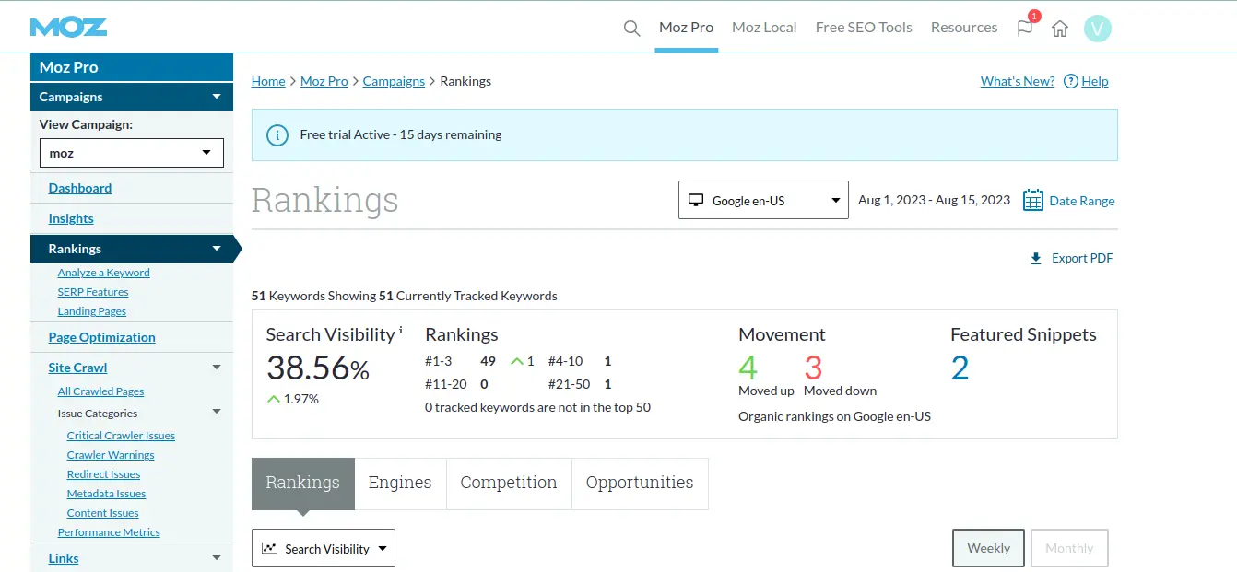Open Performance Metrics sidebar link
1237x572 pixels.
coord(109,532)
